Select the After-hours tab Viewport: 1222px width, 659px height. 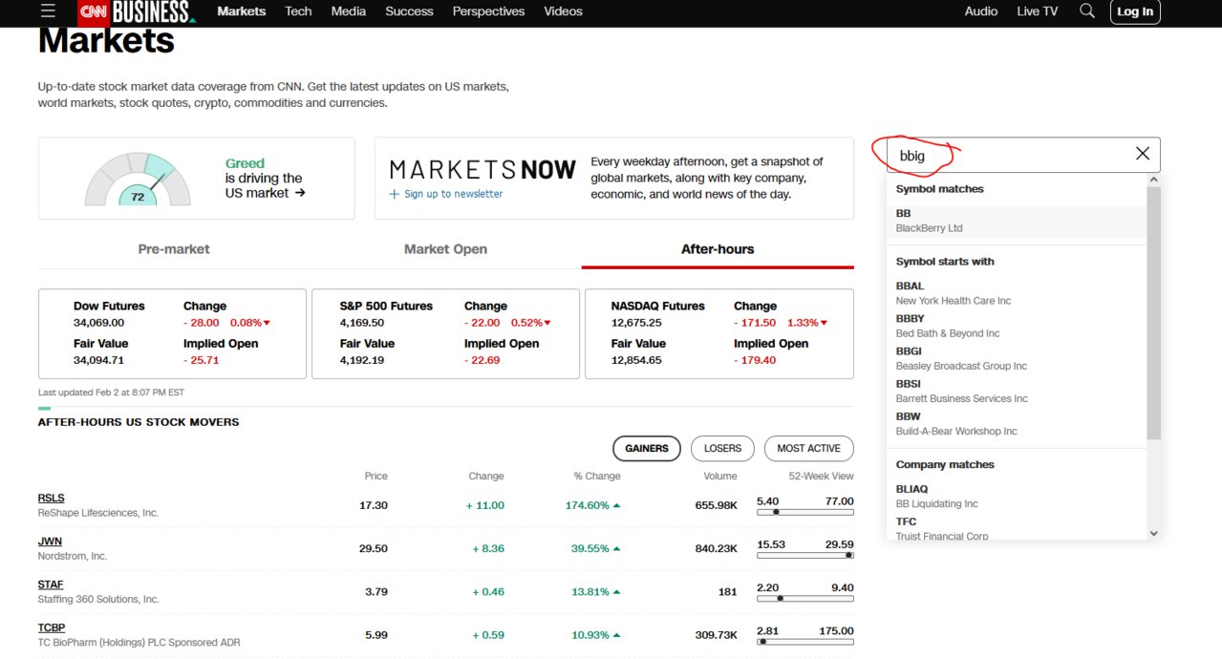click(x=718, y=249)
